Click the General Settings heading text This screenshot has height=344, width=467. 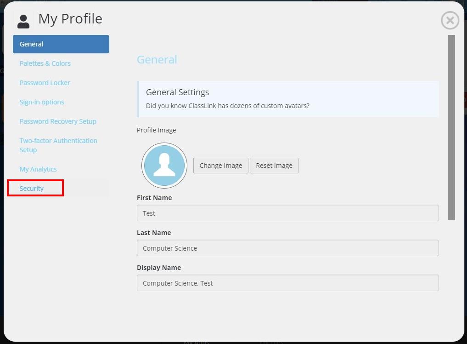(178, 92)
